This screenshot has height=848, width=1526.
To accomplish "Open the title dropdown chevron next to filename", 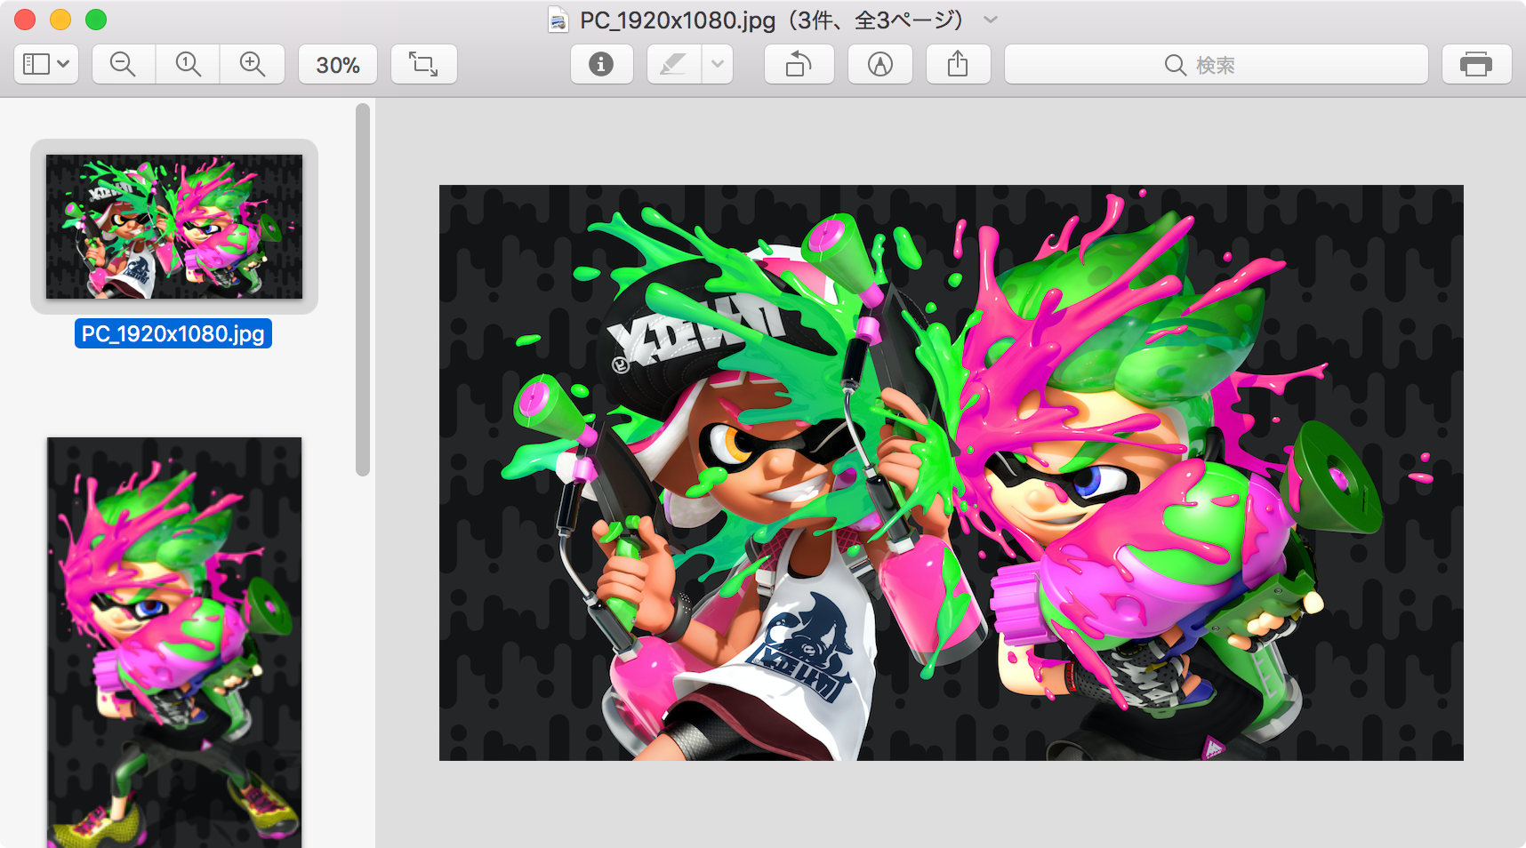I will point(991,20).
